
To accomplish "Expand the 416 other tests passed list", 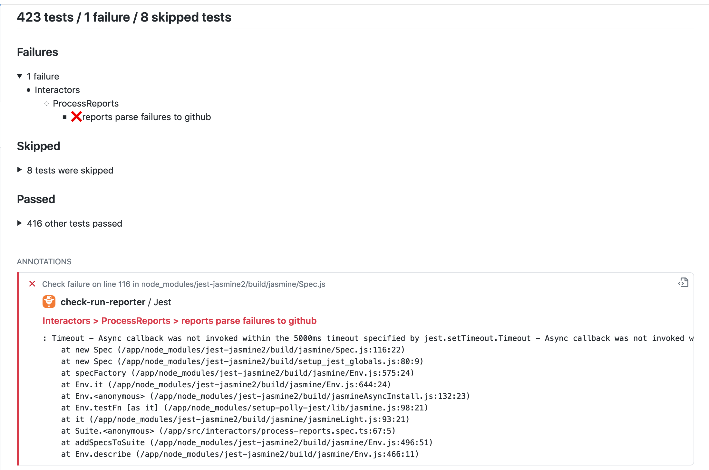I will (x=20, y=223).
